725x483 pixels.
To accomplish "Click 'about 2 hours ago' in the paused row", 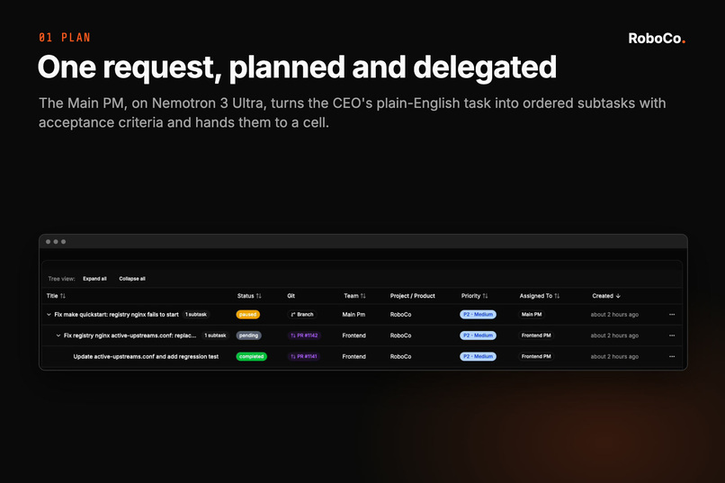I will [x=614, y=314].
